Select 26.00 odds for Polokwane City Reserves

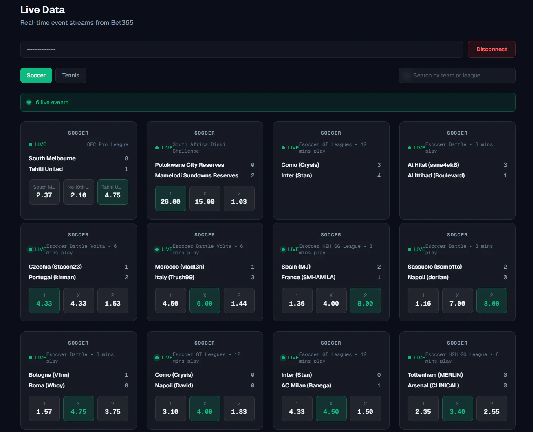click(170, 199)
